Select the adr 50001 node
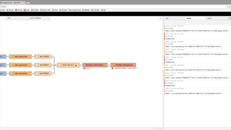The image size is (231, 130). tap(43, 65)
